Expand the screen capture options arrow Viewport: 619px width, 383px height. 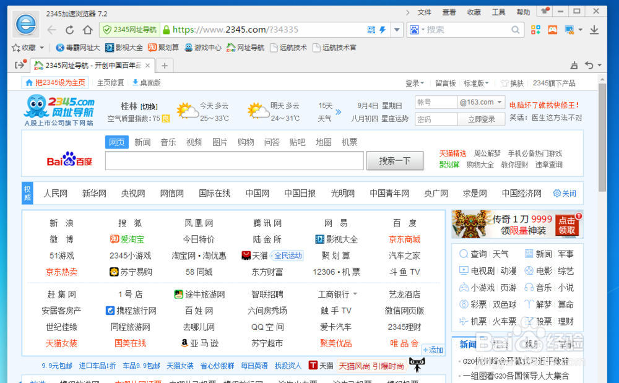point(581,30)
